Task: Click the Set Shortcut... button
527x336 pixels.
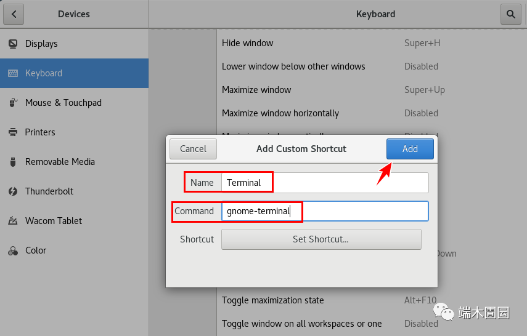Action: click(x=321, y=239)
